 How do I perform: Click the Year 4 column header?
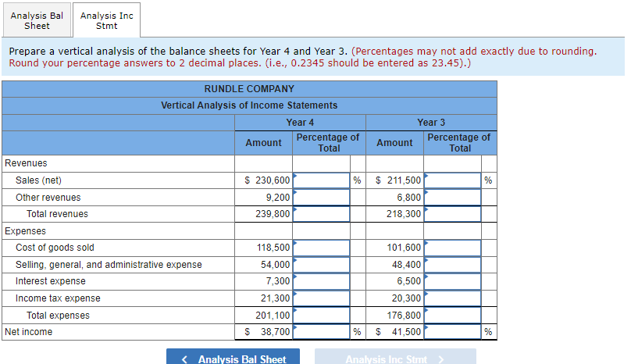(x=300, y=123)
